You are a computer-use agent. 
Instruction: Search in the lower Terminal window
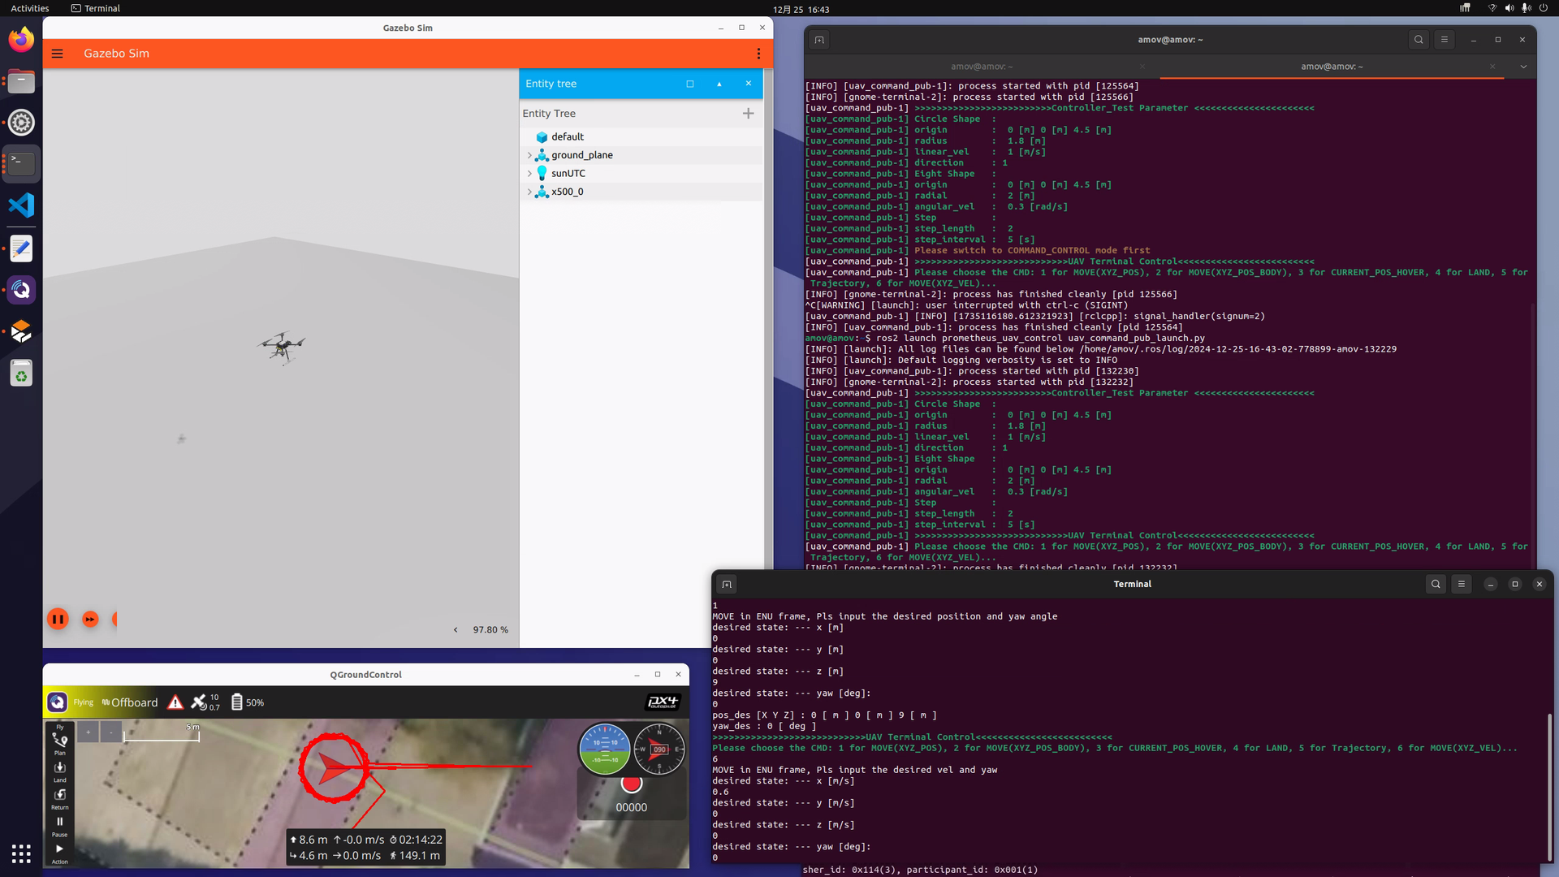click(x=1436, y=584)
